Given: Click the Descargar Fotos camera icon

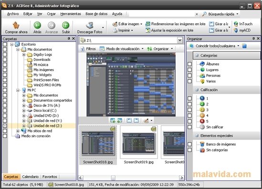Looking at the screenshot, I should coord(90,25).
